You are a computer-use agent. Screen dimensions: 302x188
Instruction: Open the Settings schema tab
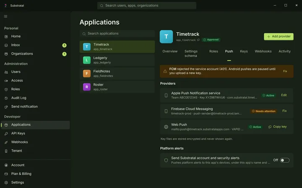pos(191,53)
